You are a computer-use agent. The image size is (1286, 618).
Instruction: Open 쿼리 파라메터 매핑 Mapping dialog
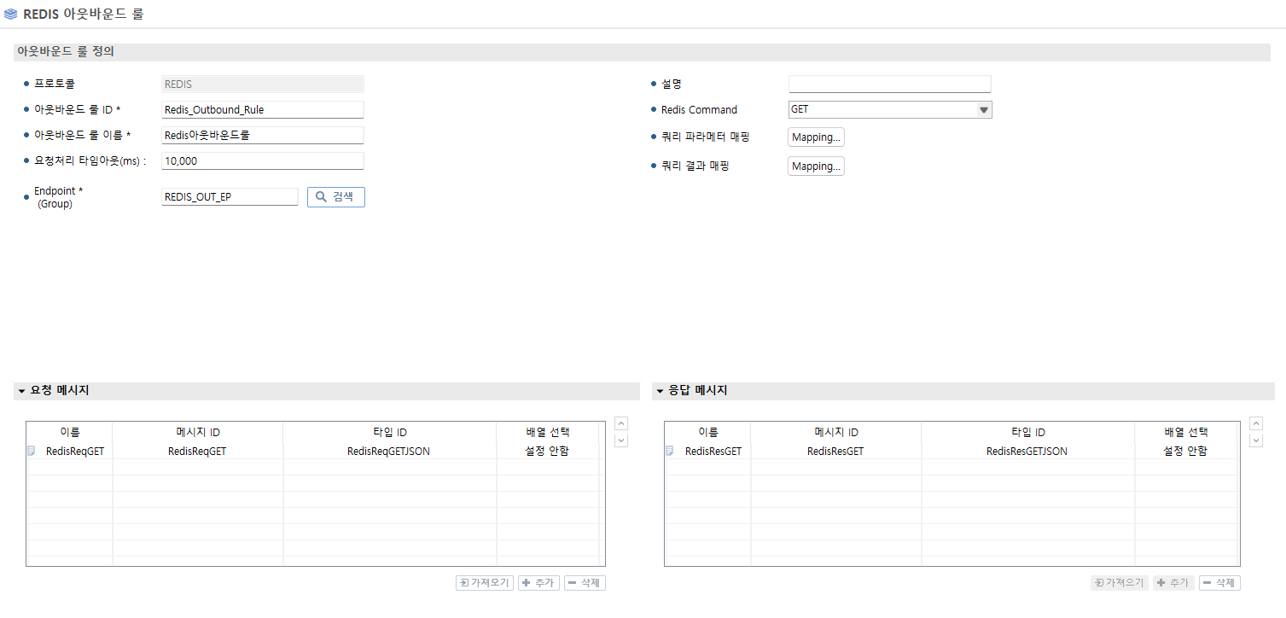pyautogui.click(x=815, y=137)
